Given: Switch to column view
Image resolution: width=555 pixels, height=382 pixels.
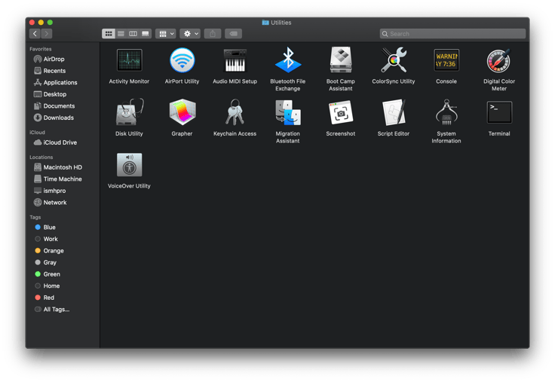Looking at the screenshot, I should (133, 34).
